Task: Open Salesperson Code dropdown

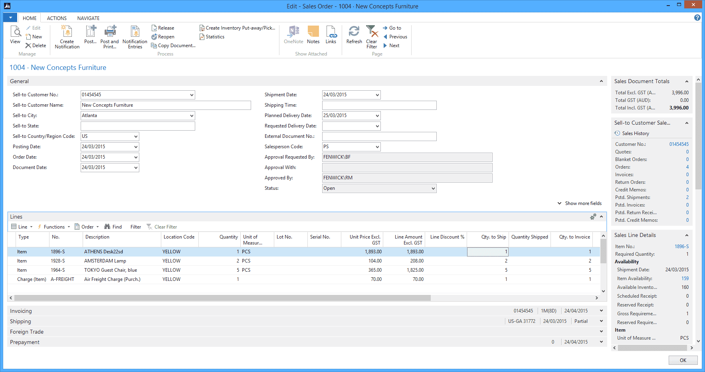Action: coord(377,147)
